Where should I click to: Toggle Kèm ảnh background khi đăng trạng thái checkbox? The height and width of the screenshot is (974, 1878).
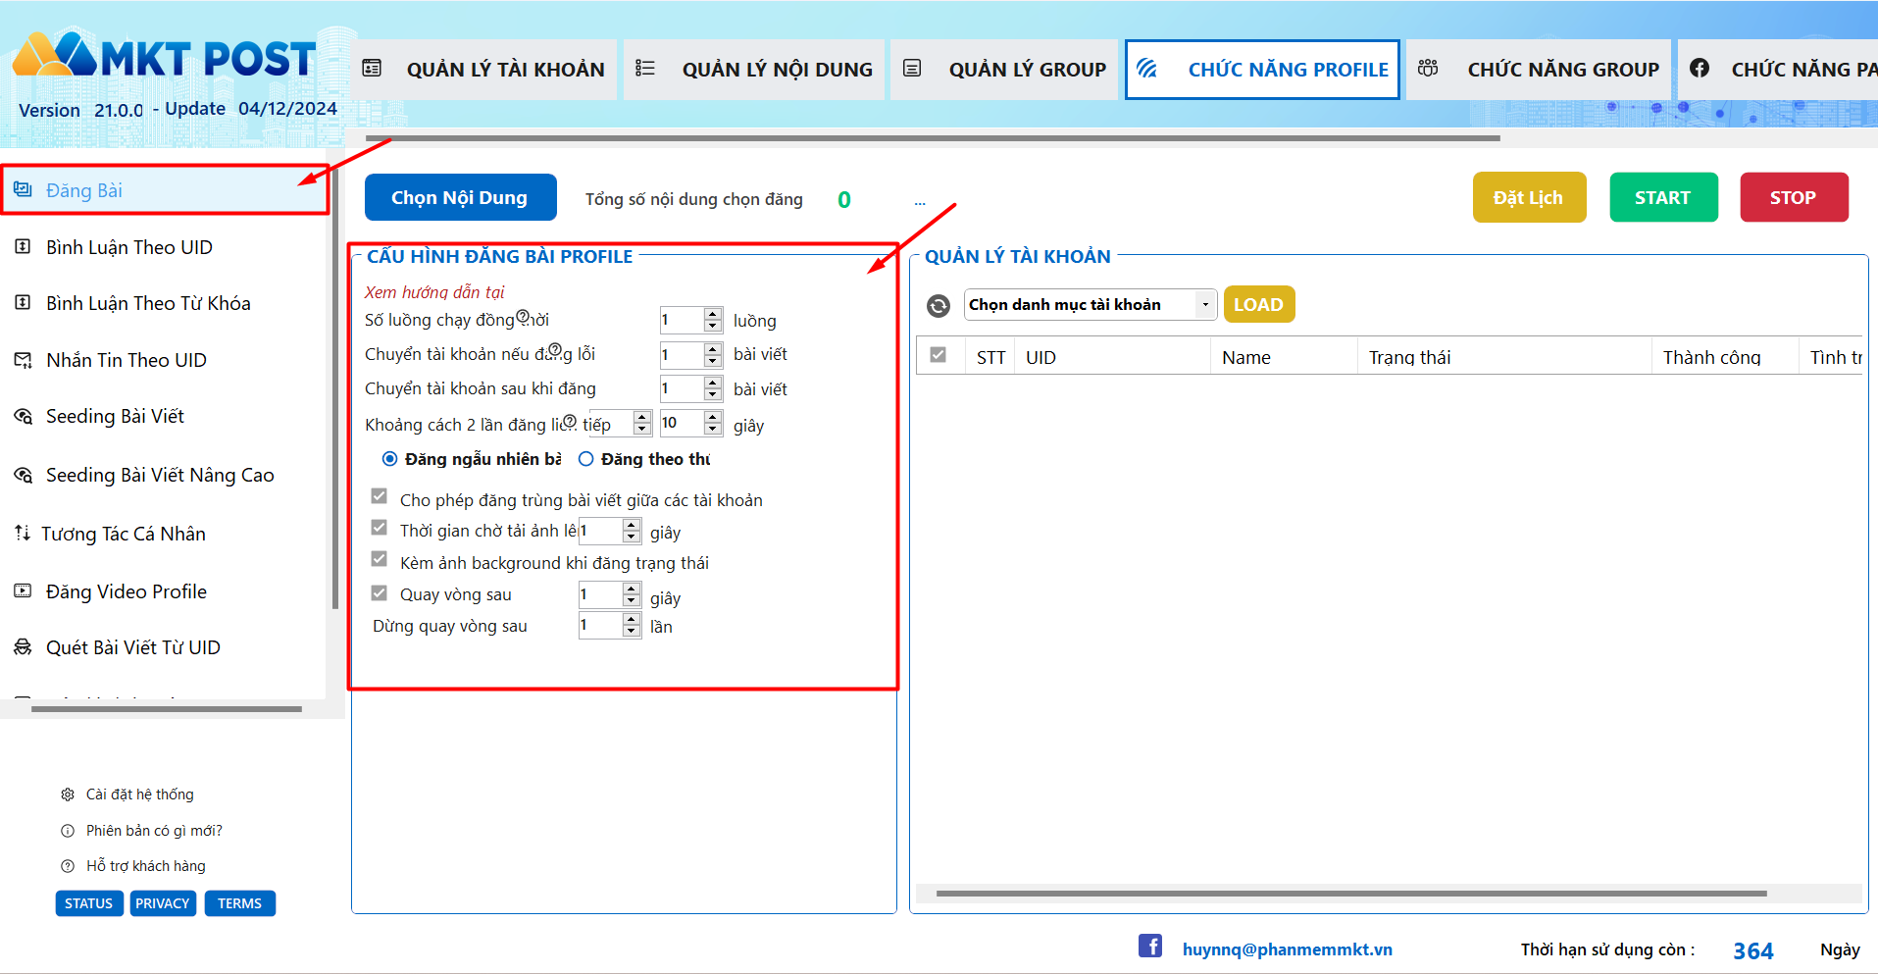(x=380, y=559)
